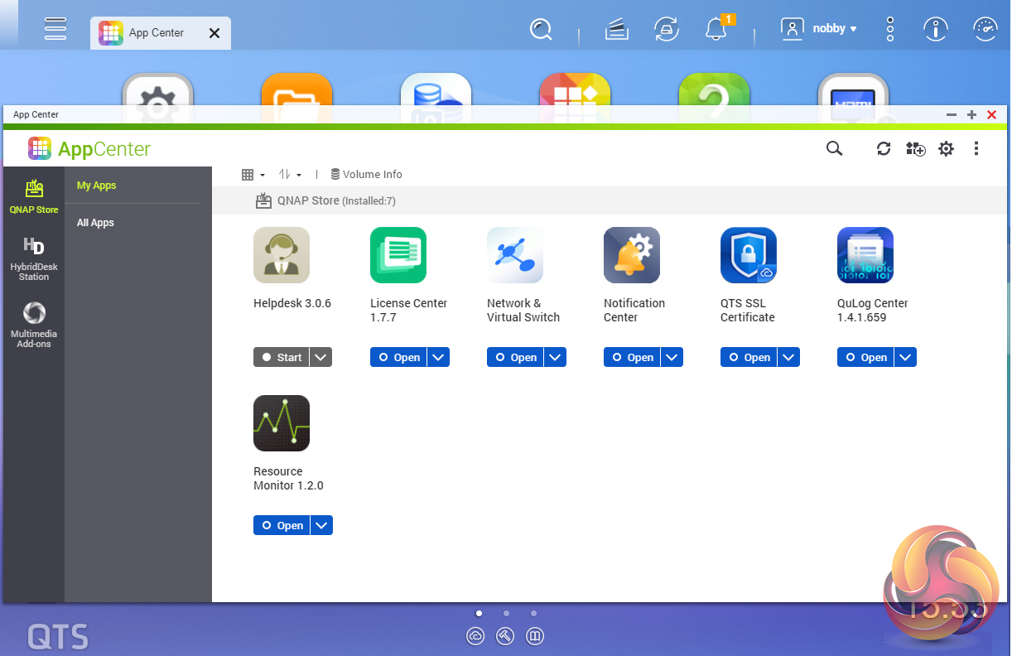Expand Helpdesk Start button dropdown arrow
The width and height of the screenshot is (1012, 656).
pos(322,357)
